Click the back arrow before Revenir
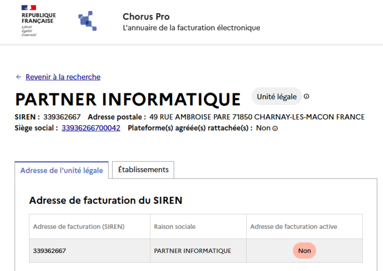The image size is (383, 271). [x=19, y=77]
